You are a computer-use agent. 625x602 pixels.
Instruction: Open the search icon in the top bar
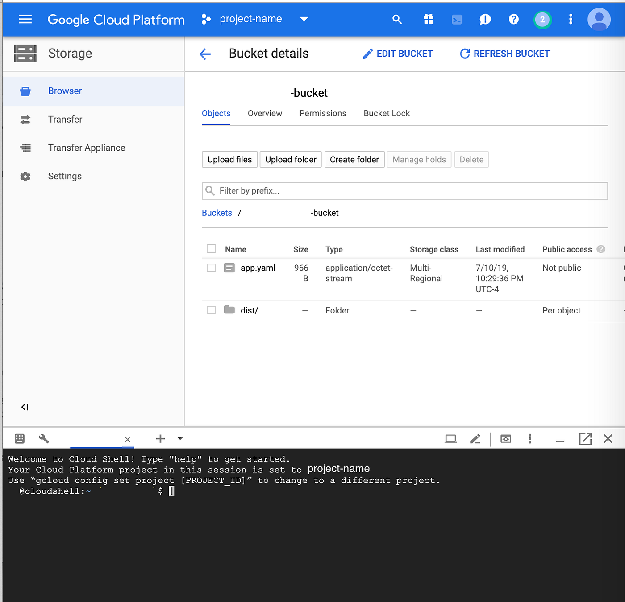coord(397,19)
